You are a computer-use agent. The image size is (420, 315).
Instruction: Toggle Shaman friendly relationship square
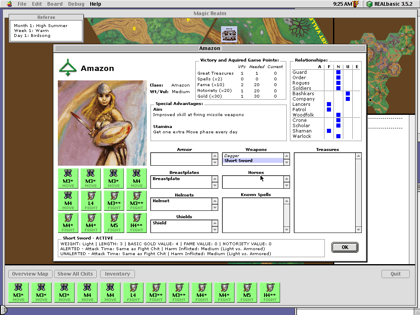(329, 131)
